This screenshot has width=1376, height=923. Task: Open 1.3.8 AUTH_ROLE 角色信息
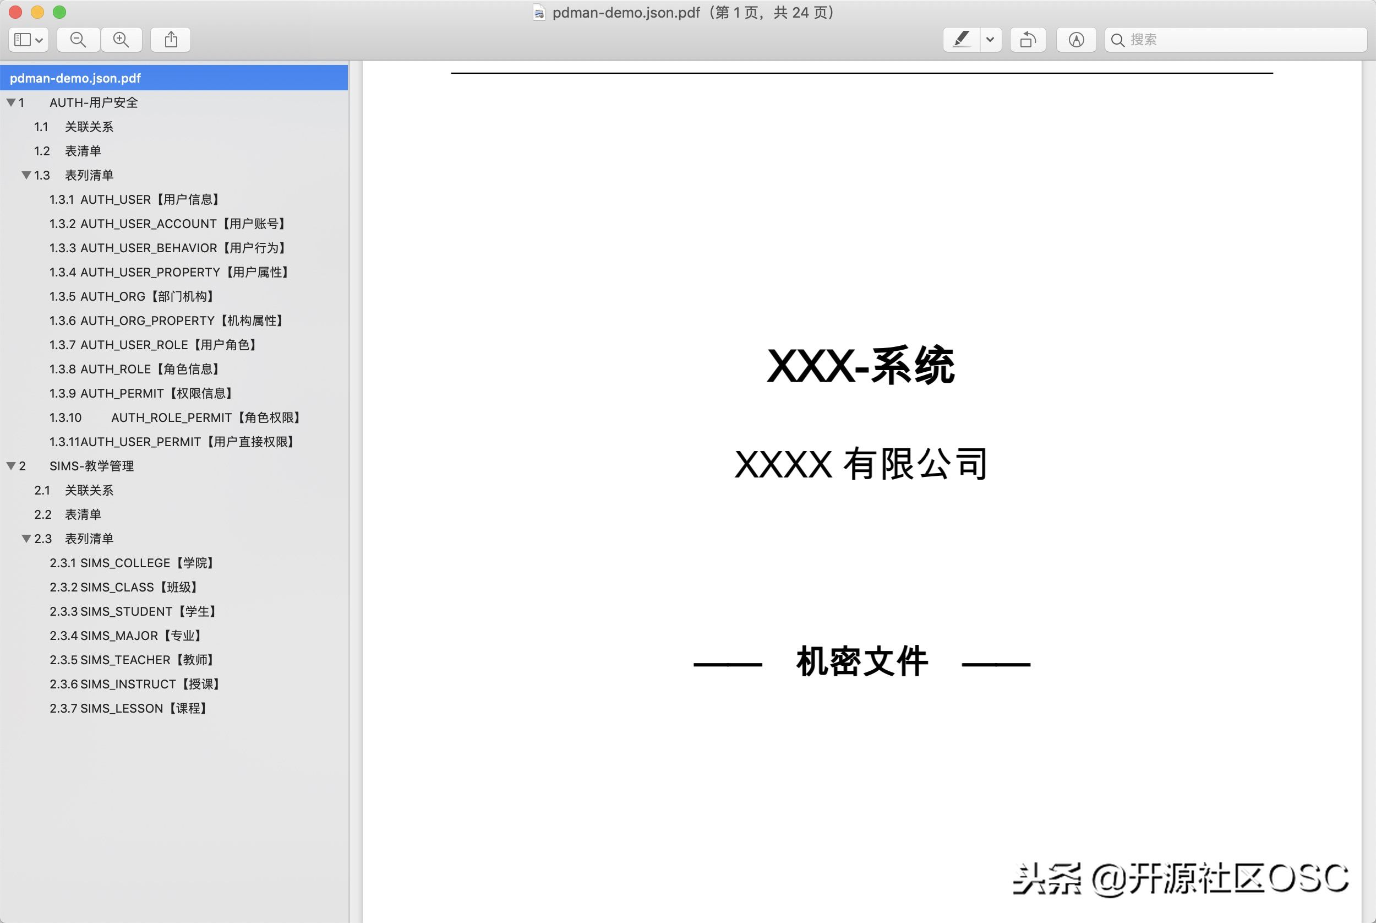tap(136, 368)
